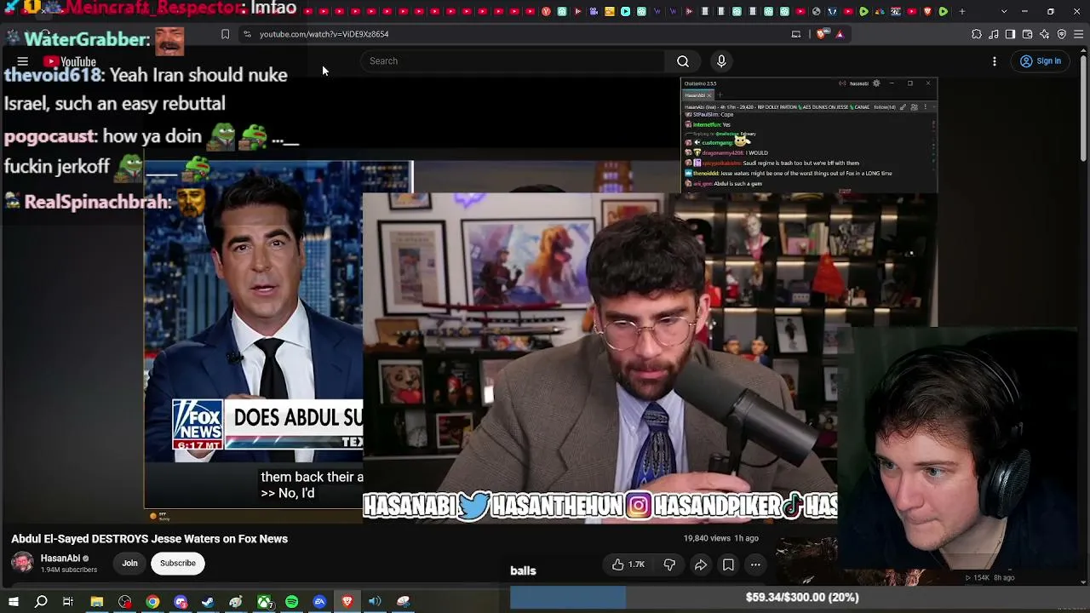The height and width of the screenshot is (613, 1090).
Task: Open the YouTube guide hamburger menu
Action: coord(23,61)
